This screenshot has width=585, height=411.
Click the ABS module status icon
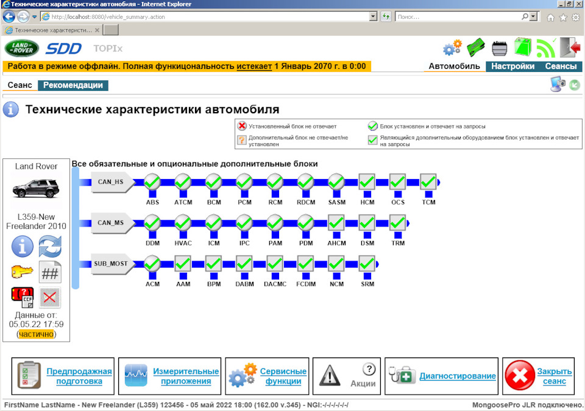[x=152, y=182]
